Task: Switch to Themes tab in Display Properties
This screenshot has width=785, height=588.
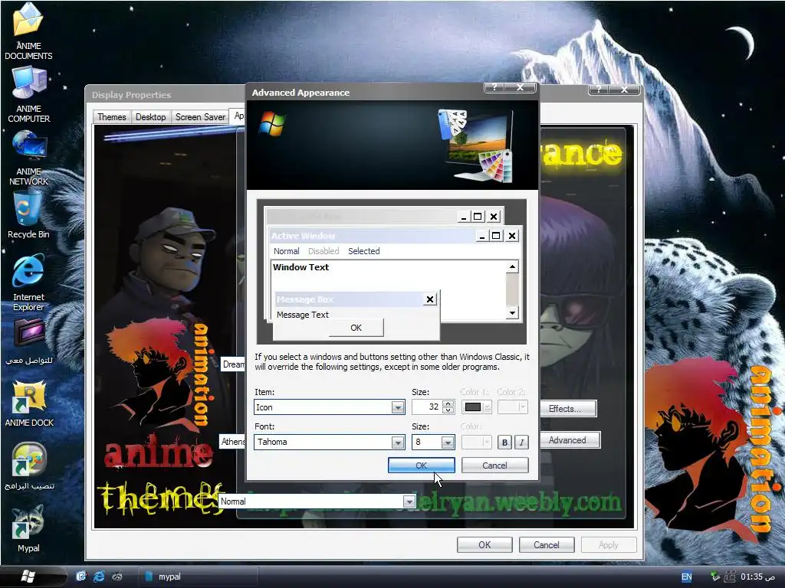Action: click(x=112, y=117)
